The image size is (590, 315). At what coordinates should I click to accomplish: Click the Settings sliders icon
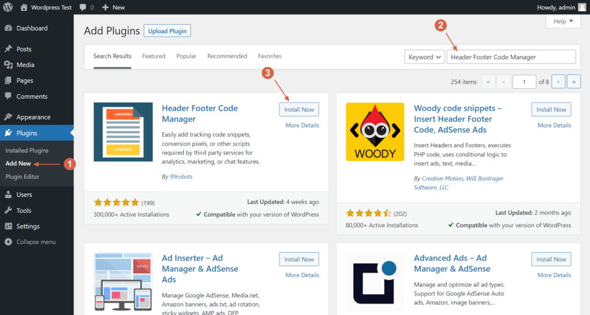8,227
